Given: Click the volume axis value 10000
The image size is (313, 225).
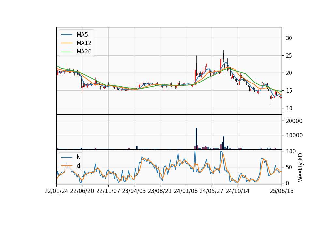Looking at the screenshot, I should (294, 135).
